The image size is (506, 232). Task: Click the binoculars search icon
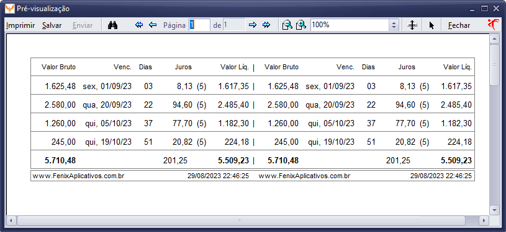click(x=112, y=25)
